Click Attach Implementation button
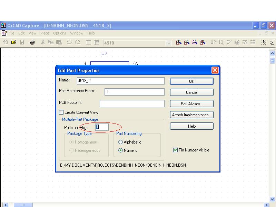The width and height of the screenshot is (276, 207). pos(192,115)
